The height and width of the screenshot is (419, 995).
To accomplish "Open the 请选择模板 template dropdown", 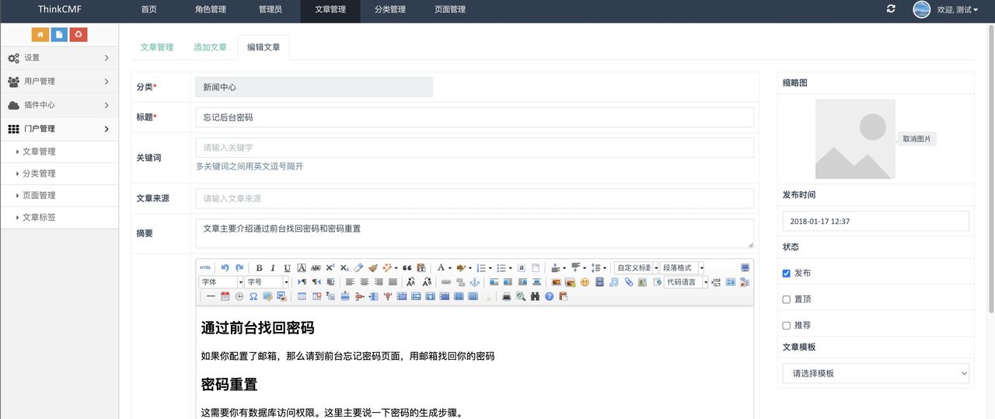I will coord(876,373).
